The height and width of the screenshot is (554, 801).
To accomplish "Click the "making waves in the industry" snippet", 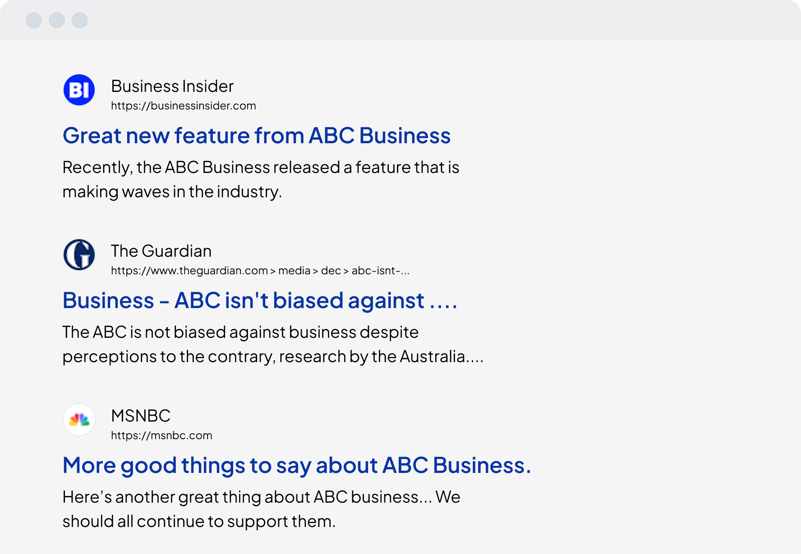I will [x=172, y=192].
